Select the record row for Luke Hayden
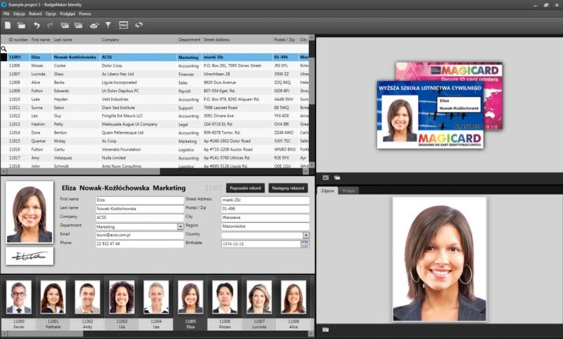Viewport: 563px width, 339px height. click(154, 99)
